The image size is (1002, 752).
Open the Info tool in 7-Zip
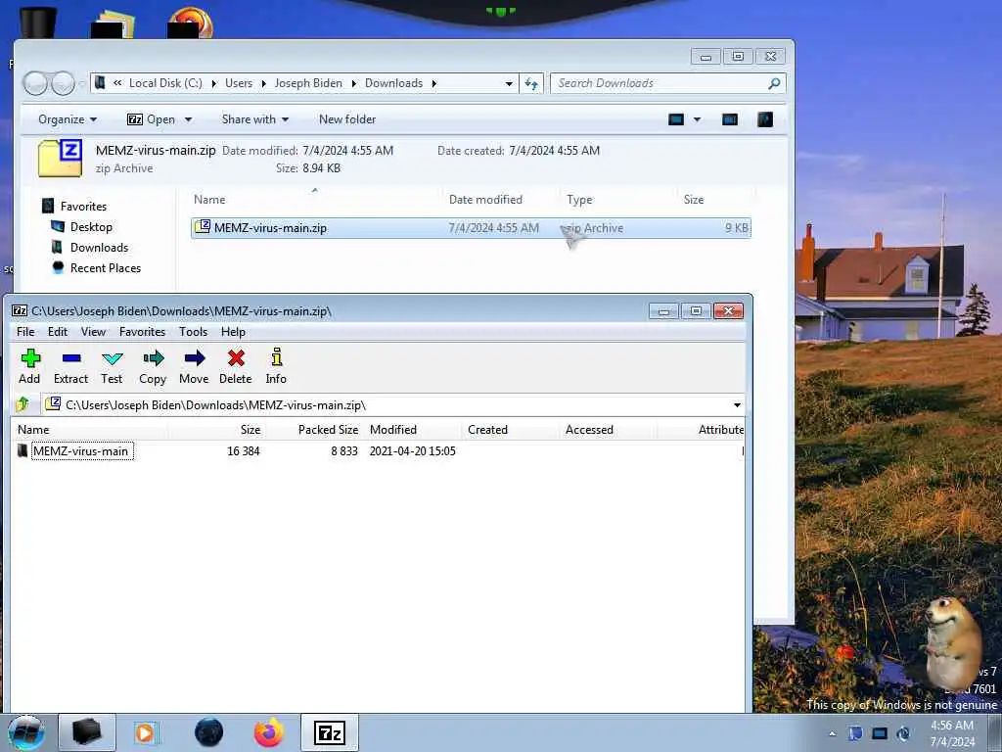276,366
